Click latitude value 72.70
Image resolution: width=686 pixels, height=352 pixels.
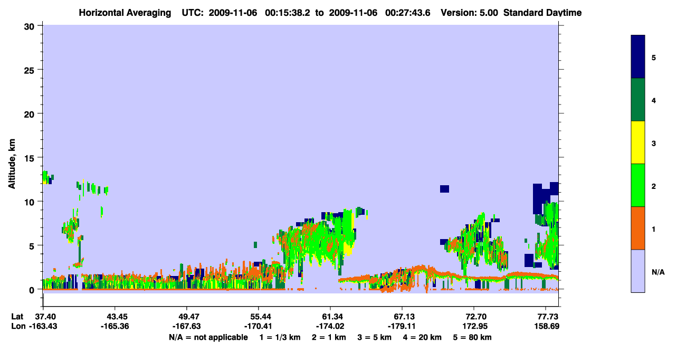(x=474, y=317)
